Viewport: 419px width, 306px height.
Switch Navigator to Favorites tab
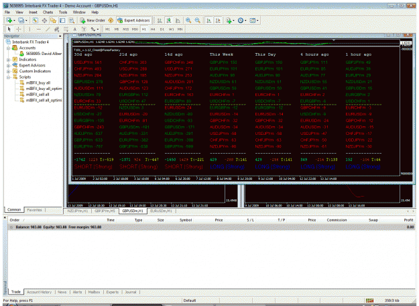point(34,210)
